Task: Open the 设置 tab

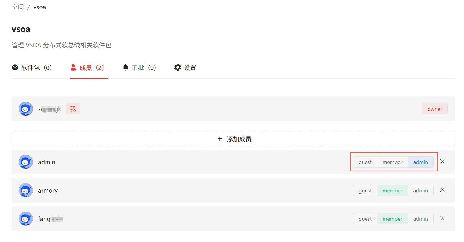Action: pyautogui.click(x=185, y=68)
